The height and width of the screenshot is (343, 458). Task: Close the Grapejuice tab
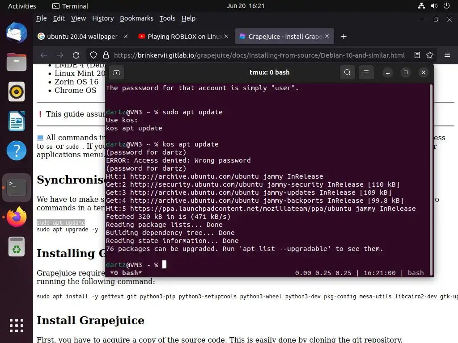pos(327,36)
